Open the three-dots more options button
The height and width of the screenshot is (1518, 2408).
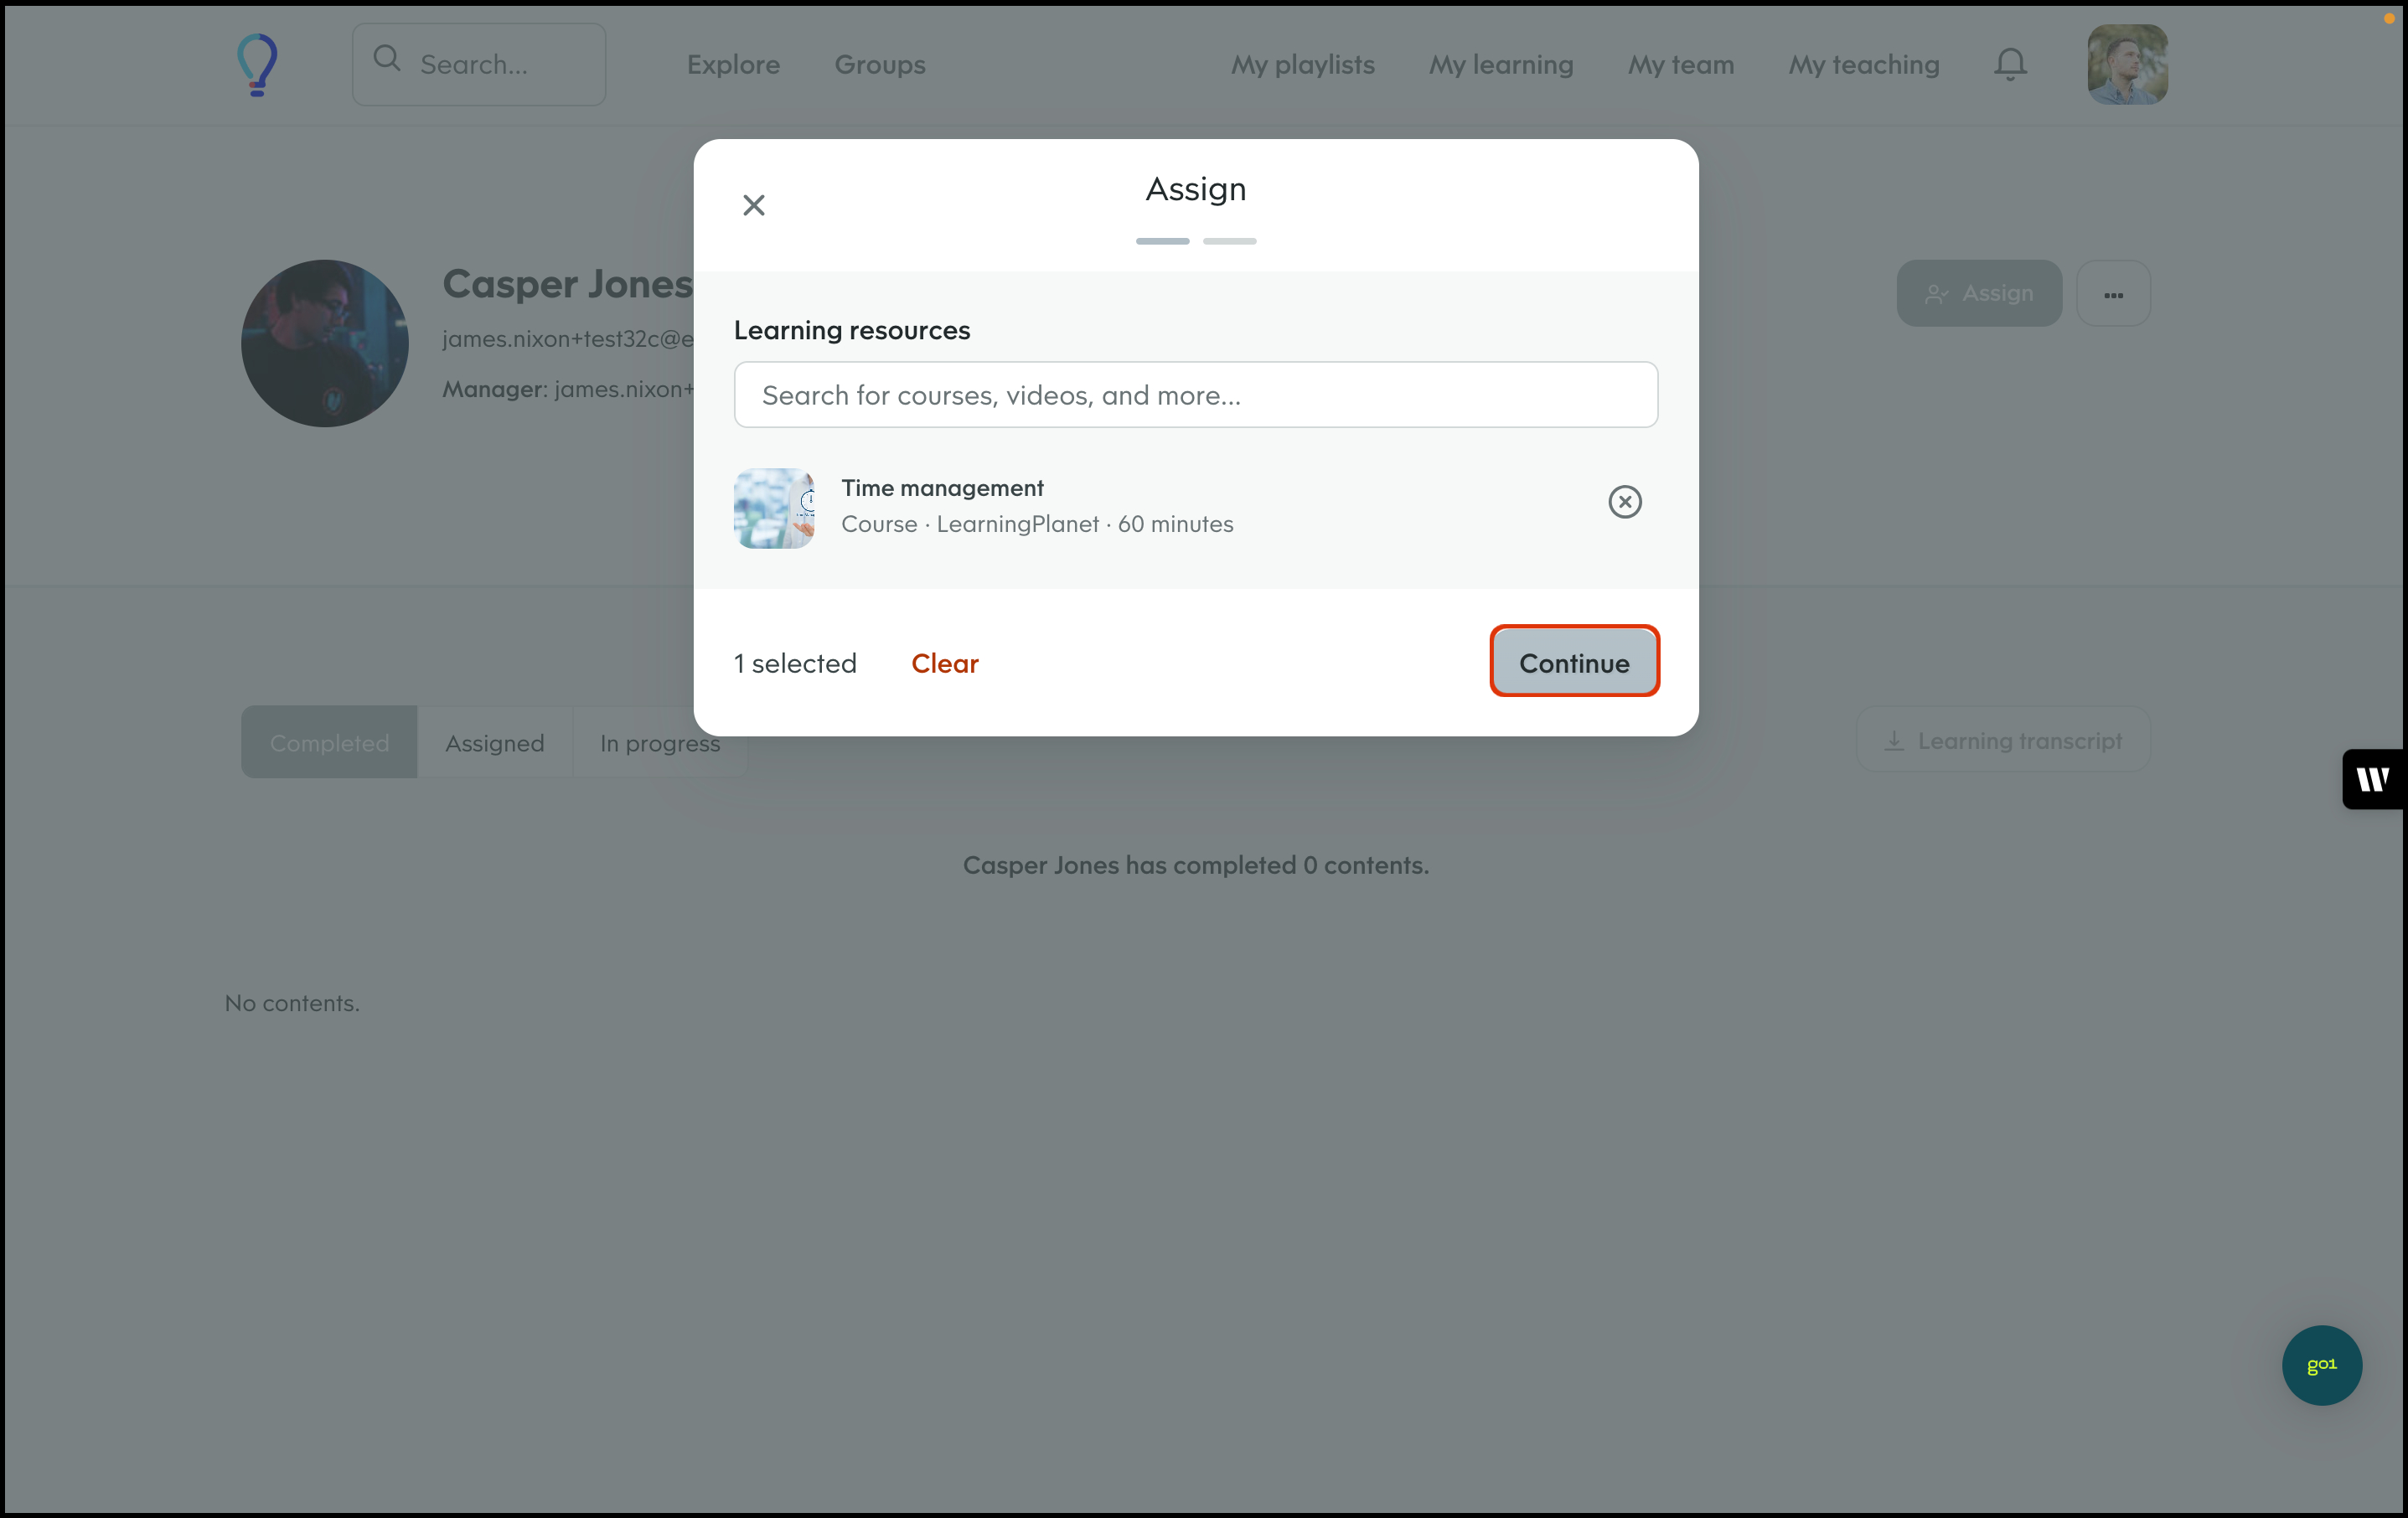(2113, 293)
